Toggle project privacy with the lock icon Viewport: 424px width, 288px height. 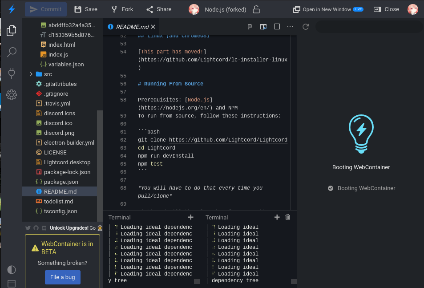click(256, 8)
